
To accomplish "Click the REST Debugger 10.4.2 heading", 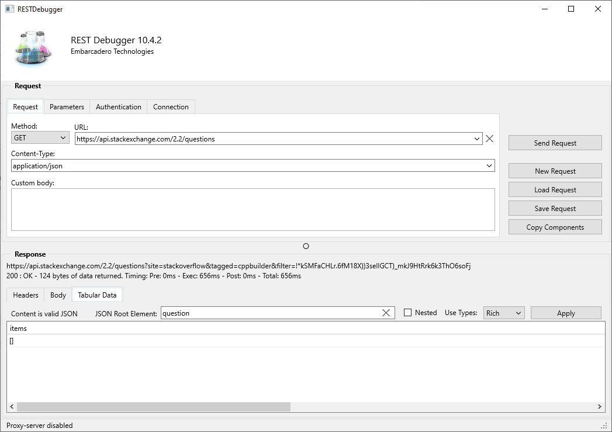I will [116, 40].
